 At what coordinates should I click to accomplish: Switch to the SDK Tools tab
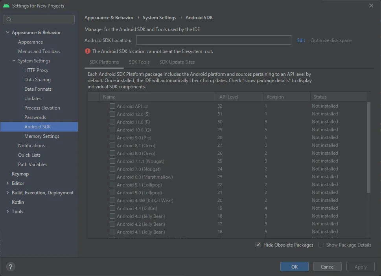tap(139, 62)
